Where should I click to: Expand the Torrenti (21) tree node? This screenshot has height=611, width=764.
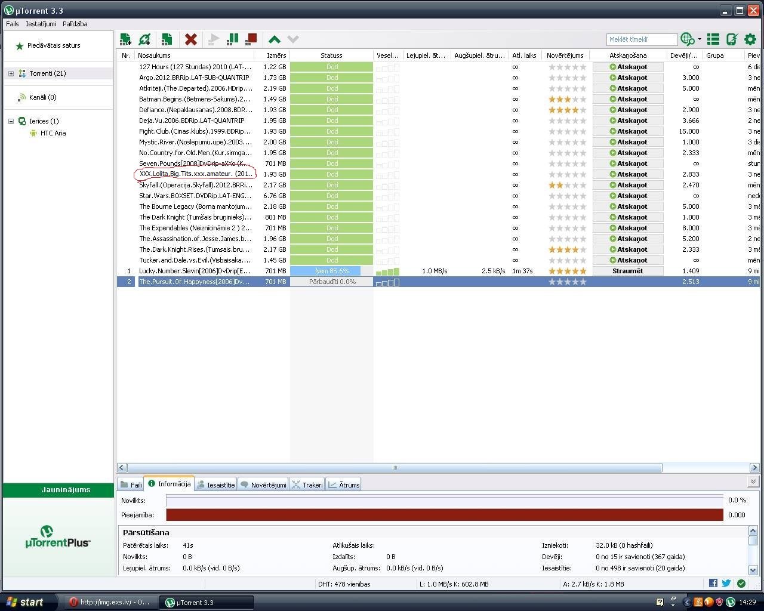(x=11, y=73)
